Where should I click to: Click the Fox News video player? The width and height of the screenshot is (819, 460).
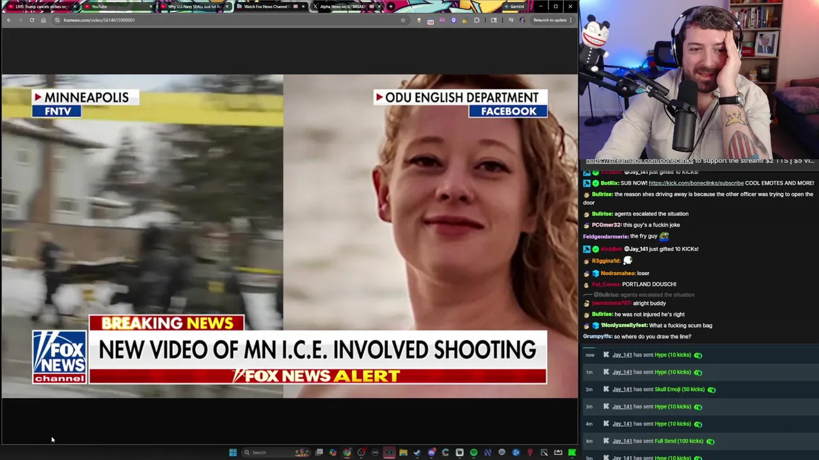tap(289, 236)
